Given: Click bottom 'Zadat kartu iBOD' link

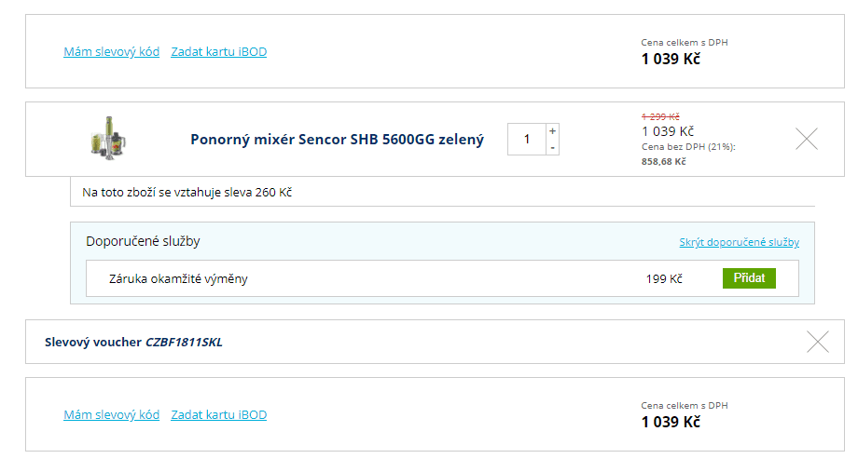Looking at the screenshot, I should point(219,414).
